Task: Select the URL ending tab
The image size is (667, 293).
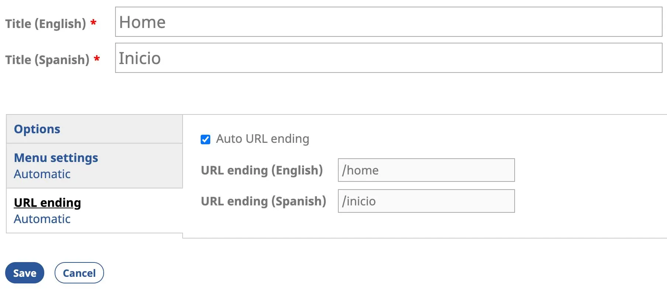Action: point(47,203)
